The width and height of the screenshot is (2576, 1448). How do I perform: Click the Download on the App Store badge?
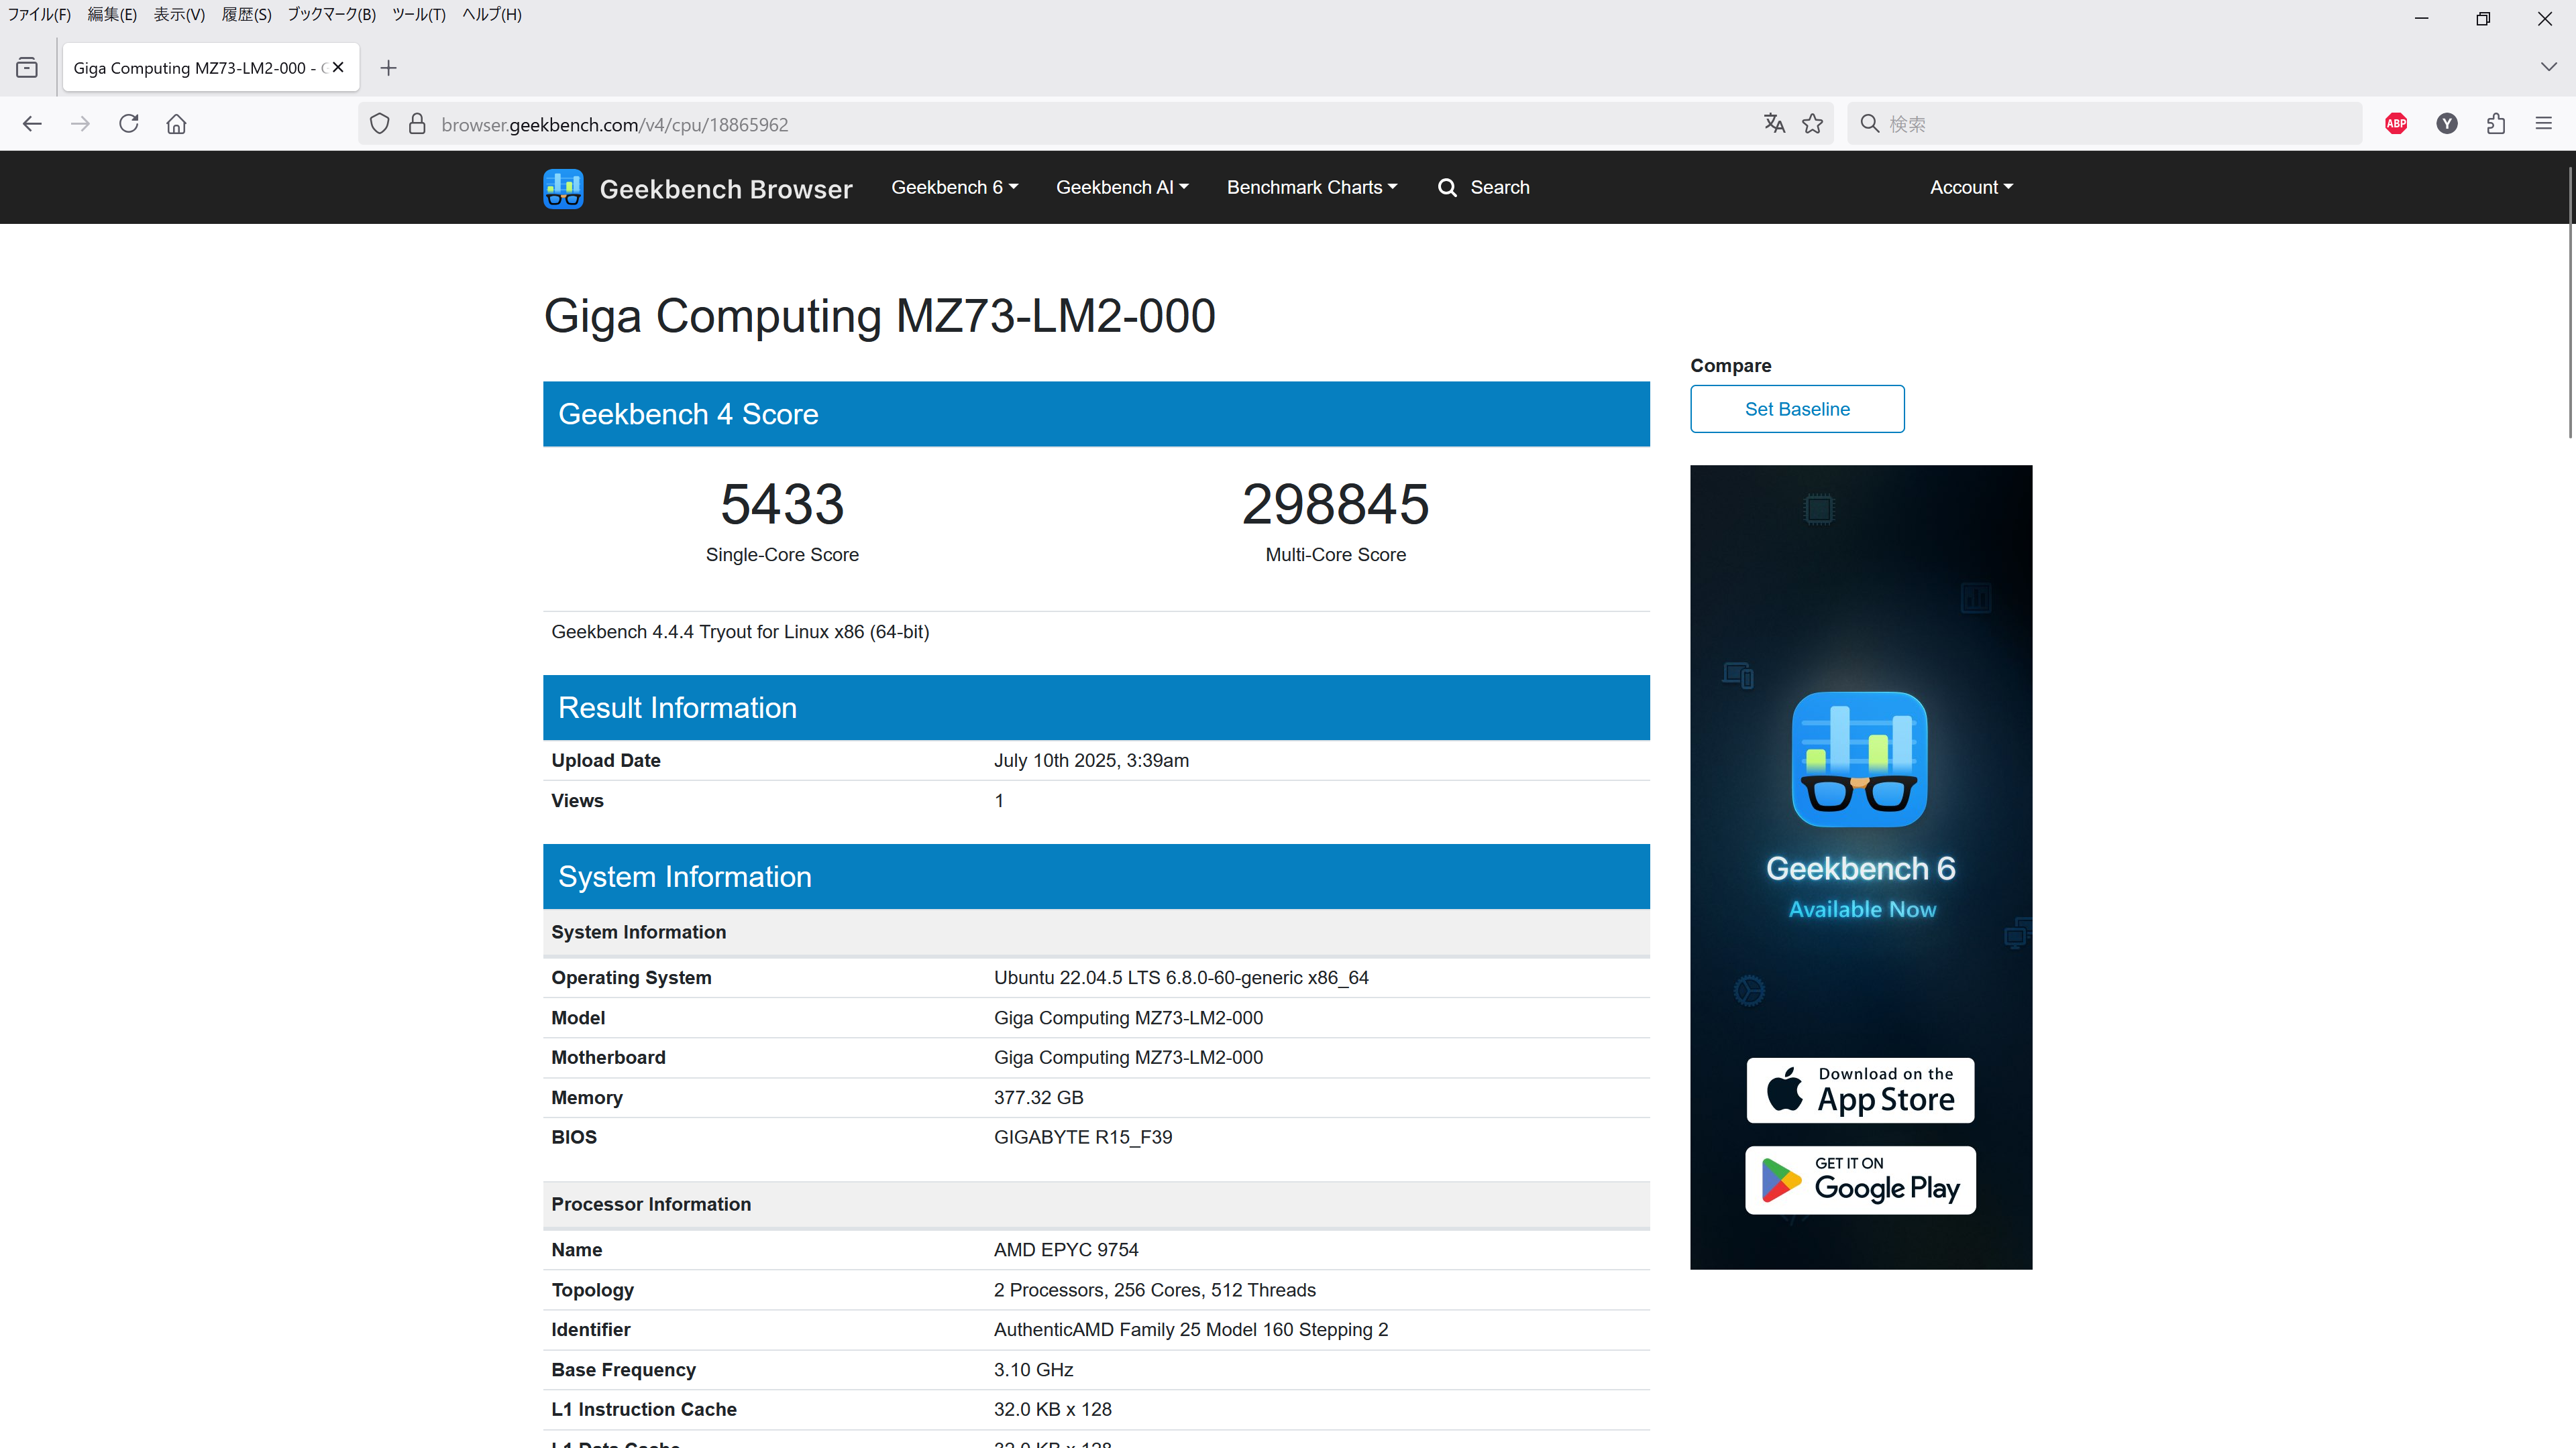[1860, 1090]
